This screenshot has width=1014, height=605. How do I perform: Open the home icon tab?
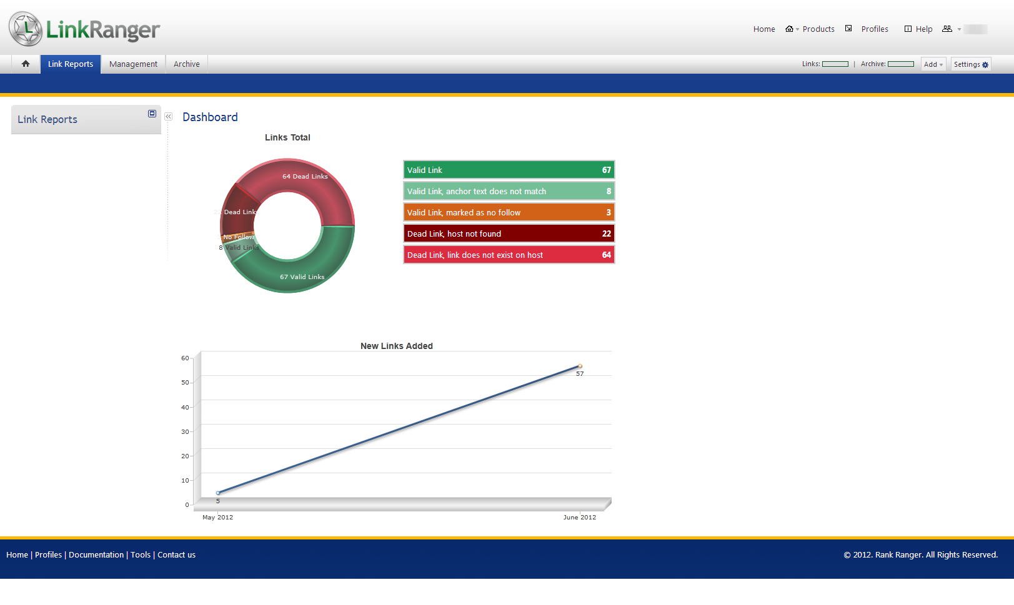26,64
